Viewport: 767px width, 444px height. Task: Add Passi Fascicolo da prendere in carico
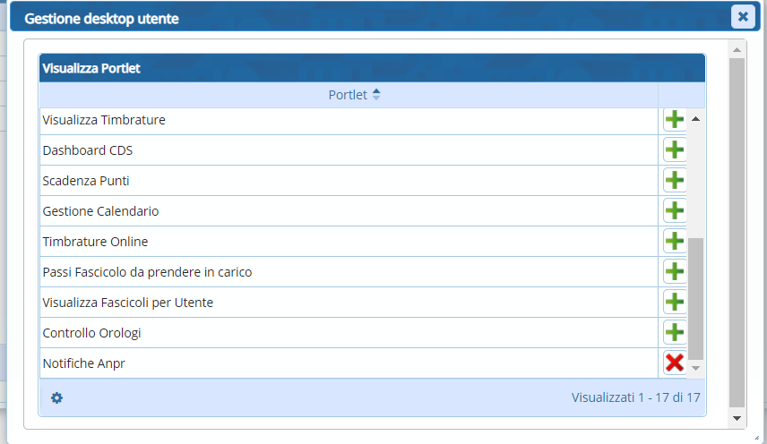click(674, 272)
